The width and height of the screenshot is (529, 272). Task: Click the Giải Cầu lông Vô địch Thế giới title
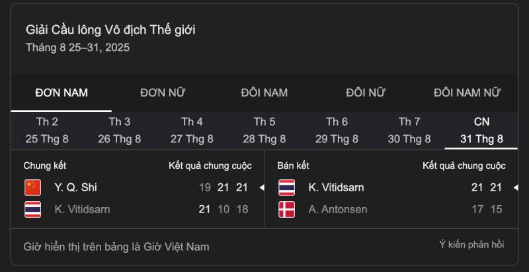[110, 30]
